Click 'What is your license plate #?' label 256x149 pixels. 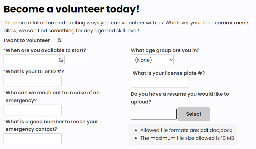click(168, 73)
